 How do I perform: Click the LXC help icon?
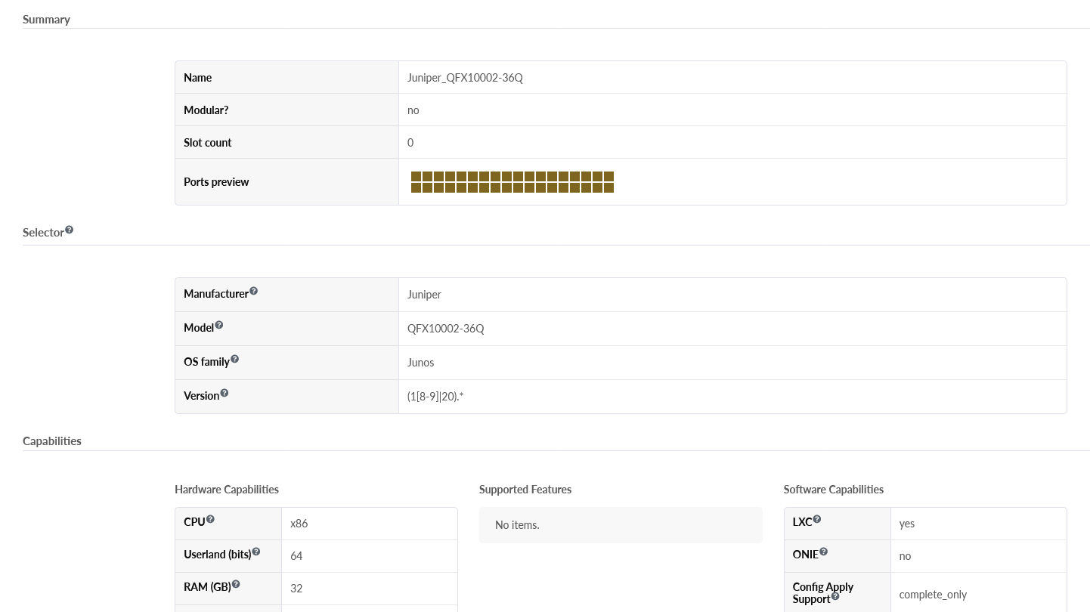click(x=817, y=520)
